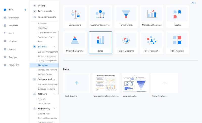Select the PEST Analysis grid icon
This screenshot has width=202, height=123.
(177, 40)
